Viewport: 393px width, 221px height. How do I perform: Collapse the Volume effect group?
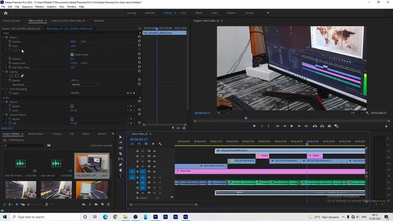3,102
